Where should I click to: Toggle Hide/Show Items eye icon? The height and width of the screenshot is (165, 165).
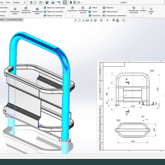coord(108,21)
